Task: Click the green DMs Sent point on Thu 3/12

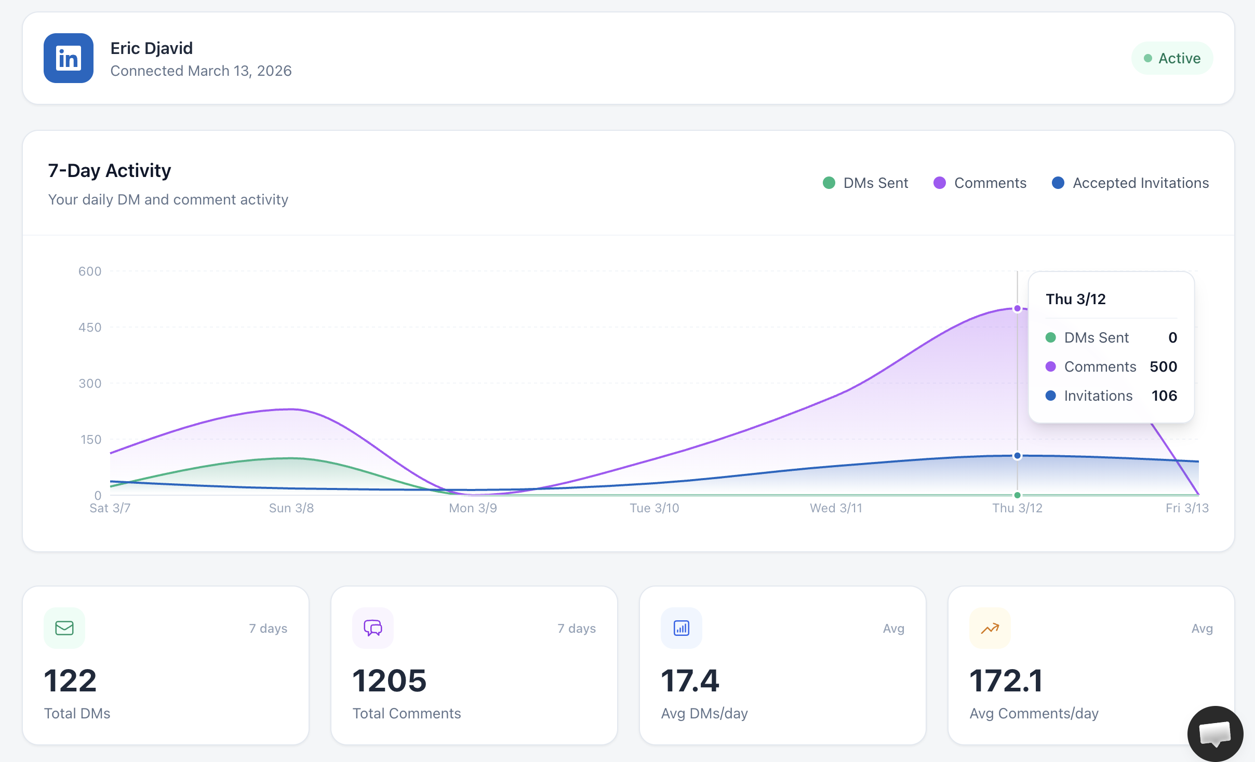Action: point(1017,495)
